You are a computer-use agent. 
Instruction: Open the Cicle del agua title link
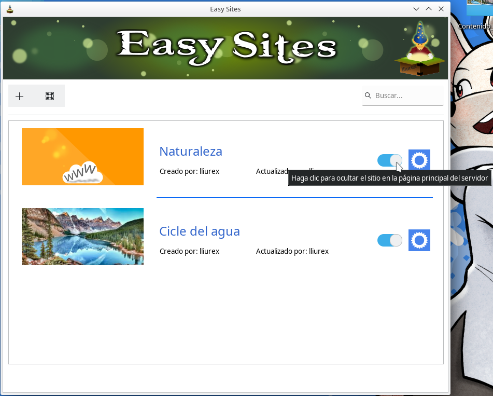pos(199,231)
